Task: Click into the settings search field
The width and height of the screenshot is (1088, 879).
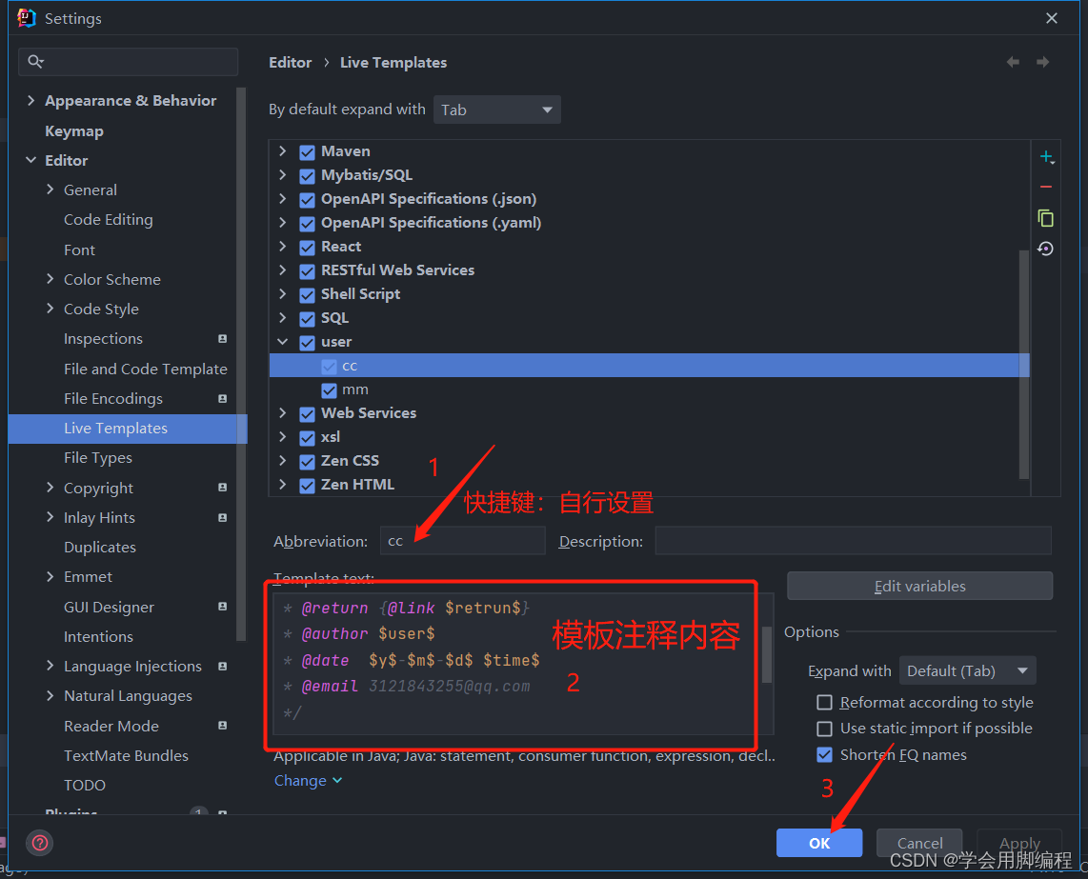Action: click(x=129, y=62)
